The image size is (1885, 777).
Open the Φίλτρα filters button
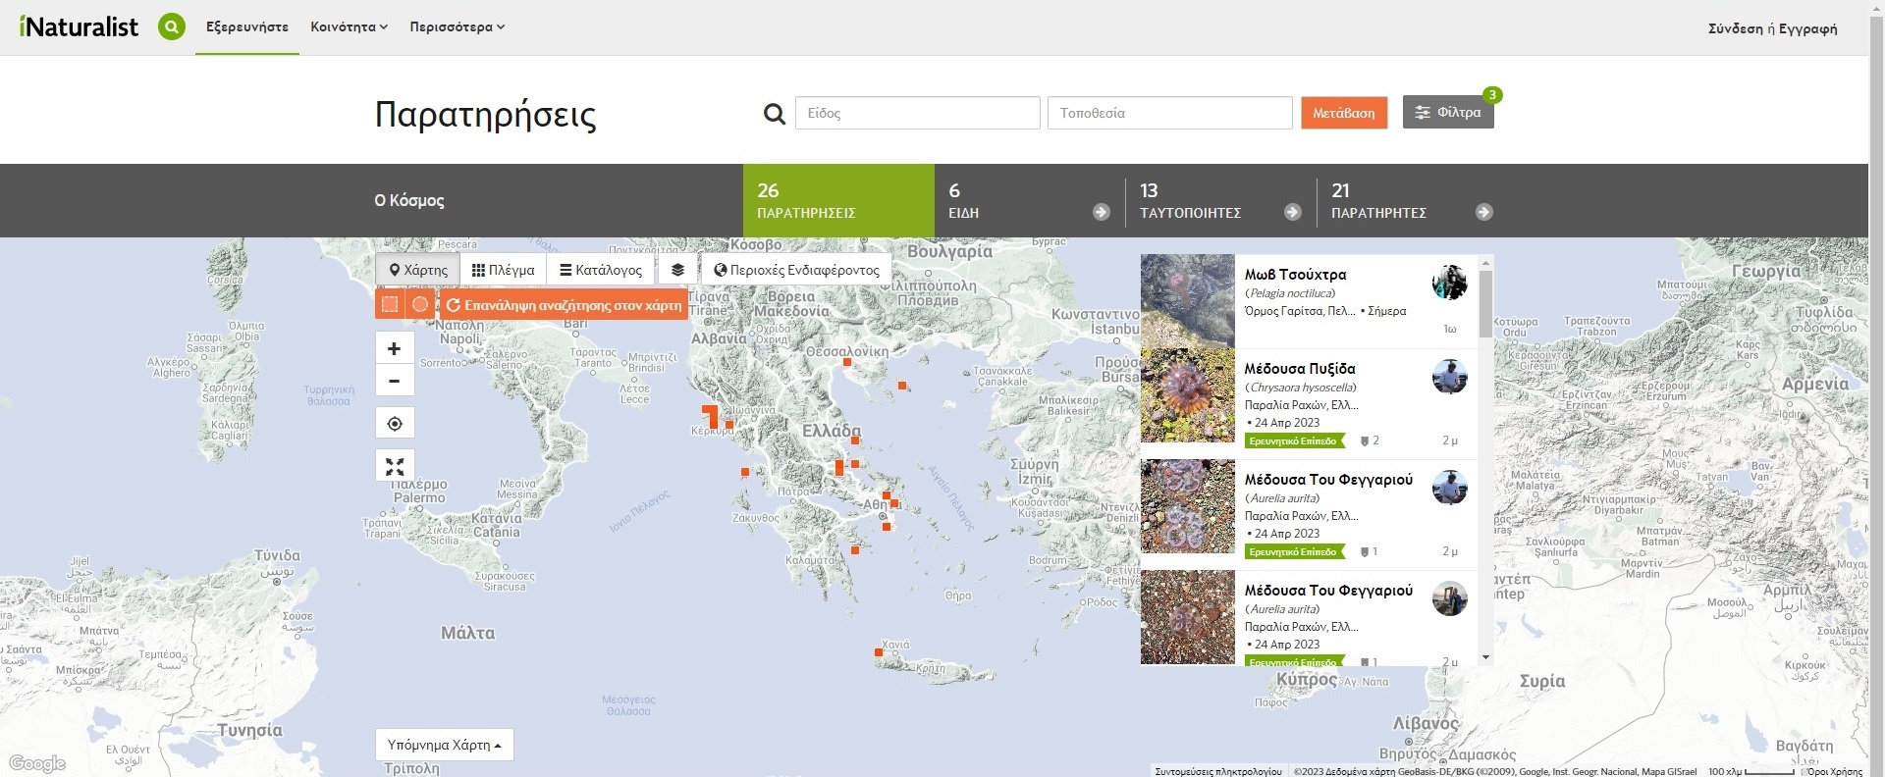coord(1448,113)
